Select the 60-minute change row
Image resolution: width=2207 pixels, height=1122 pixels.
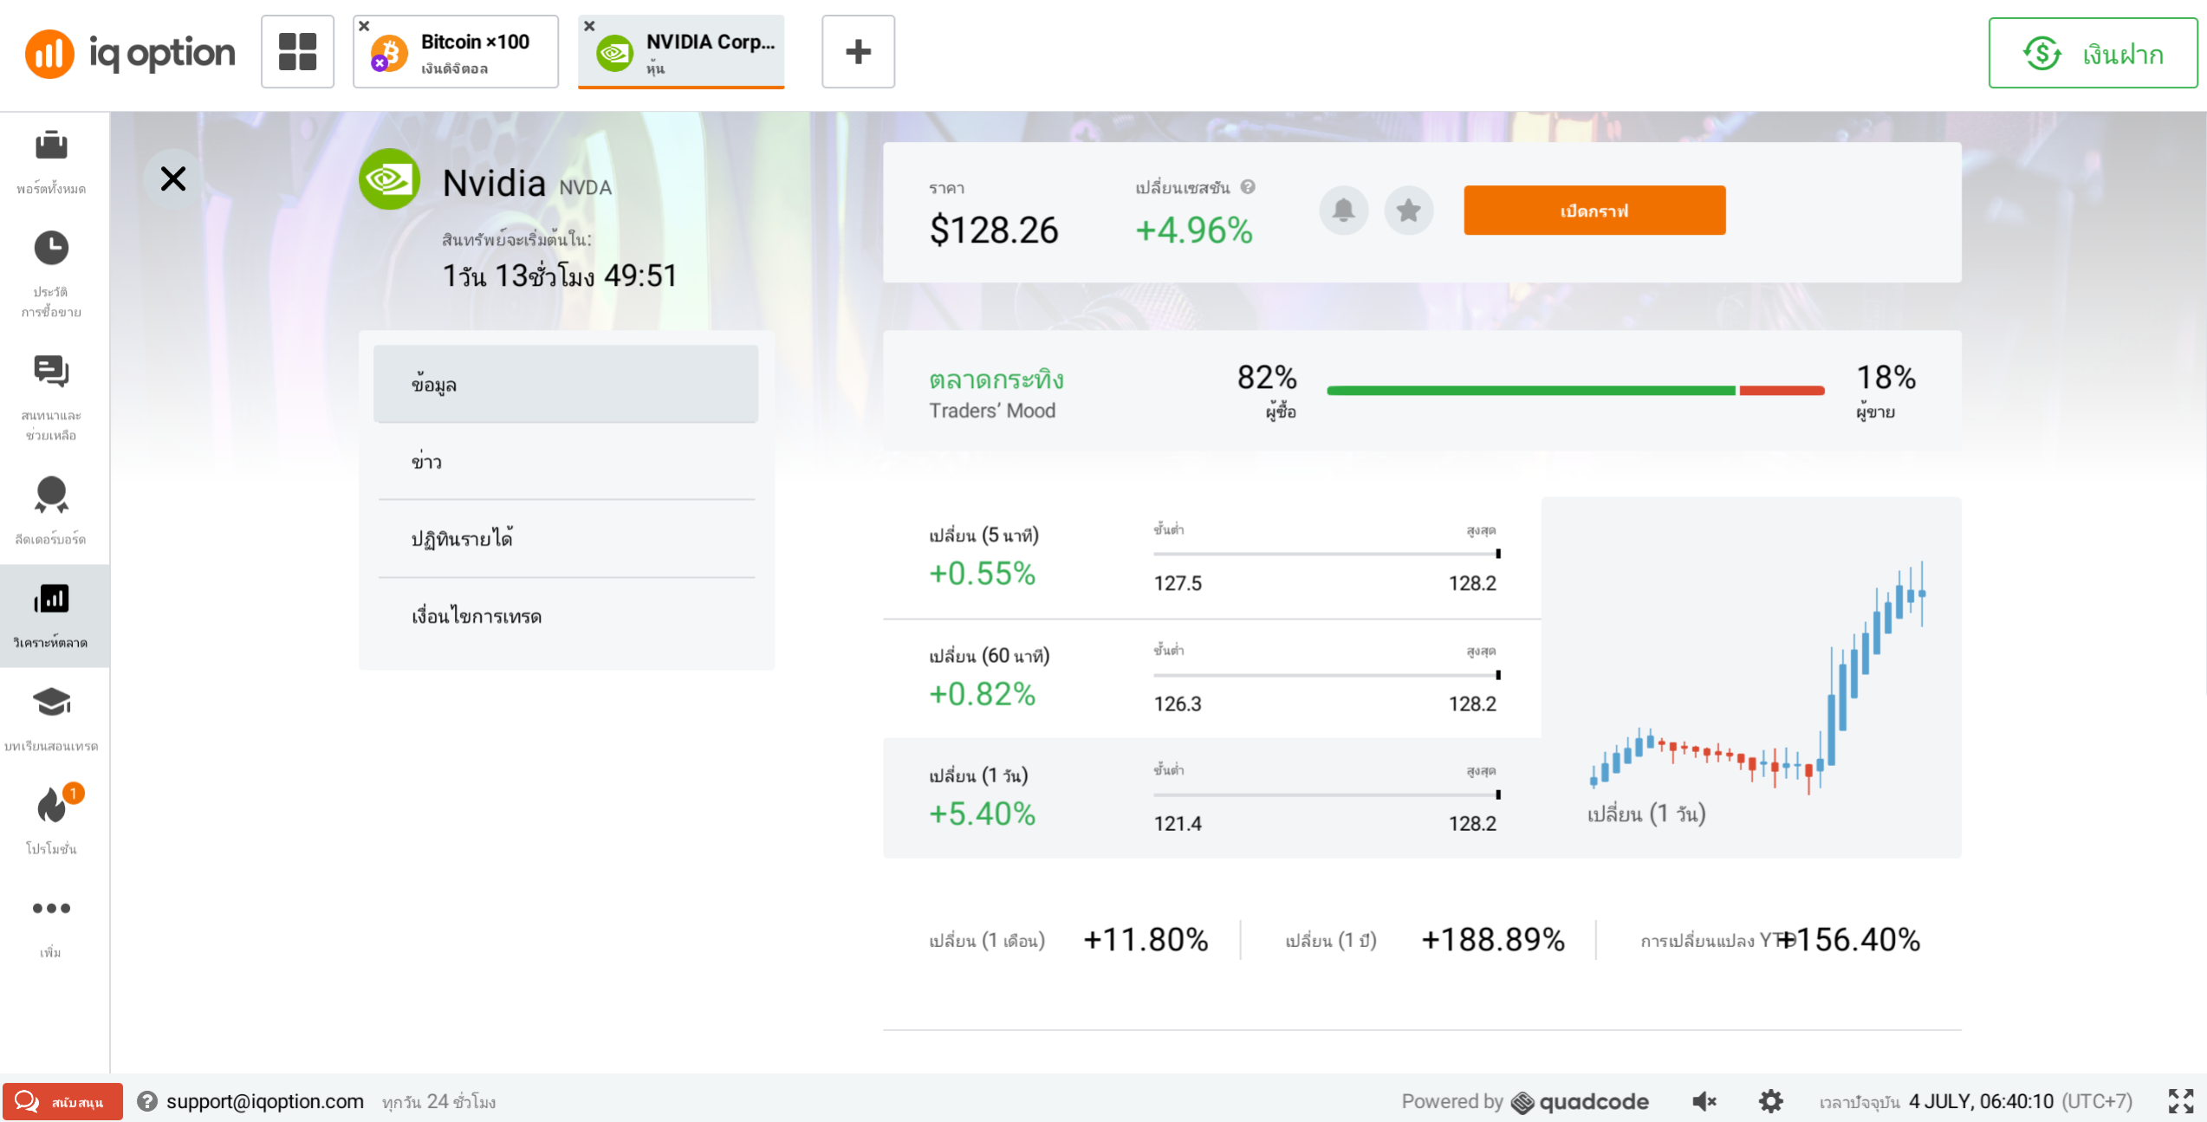[1211, 679]
